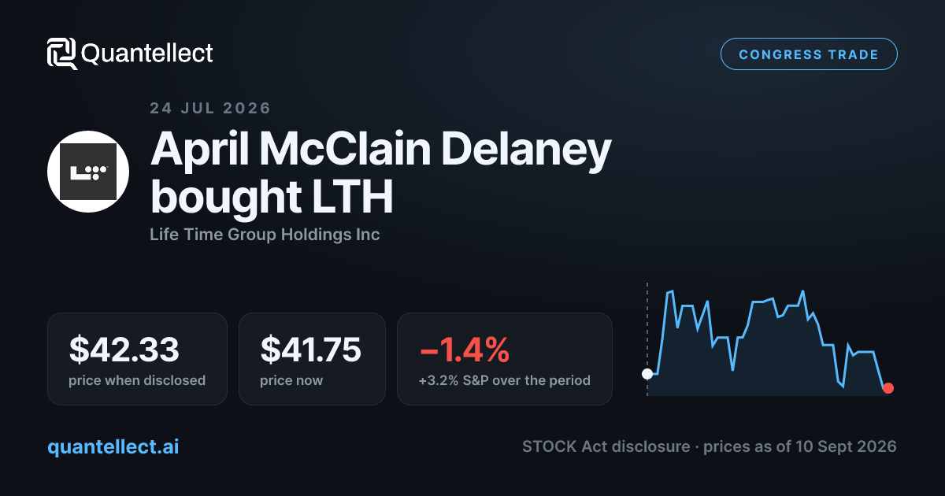Click the CONGRESS TRADE badge
The image size is (945, 496).
[x=809, y=54]
